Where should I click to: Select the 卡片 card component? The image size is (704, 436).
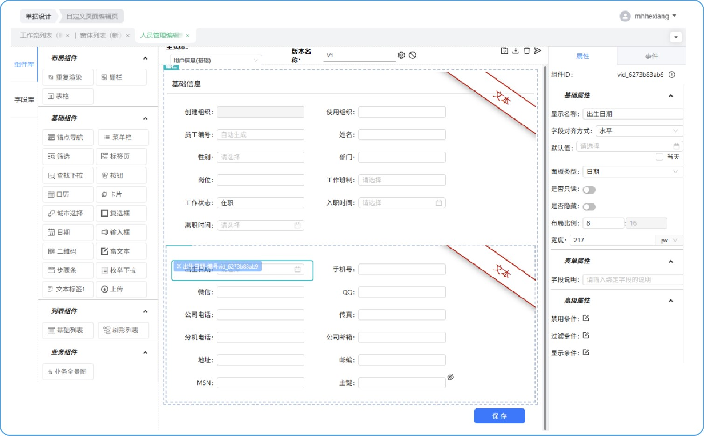pyautogui.click(x=121, y=194)
